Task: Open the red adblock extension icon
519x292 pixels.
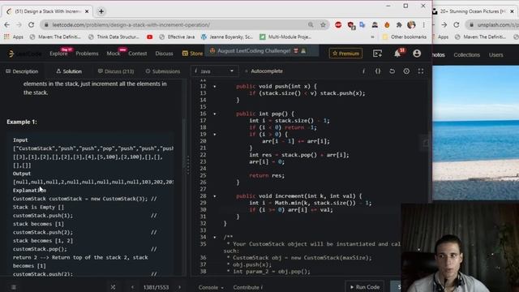Action: [338, 25]
